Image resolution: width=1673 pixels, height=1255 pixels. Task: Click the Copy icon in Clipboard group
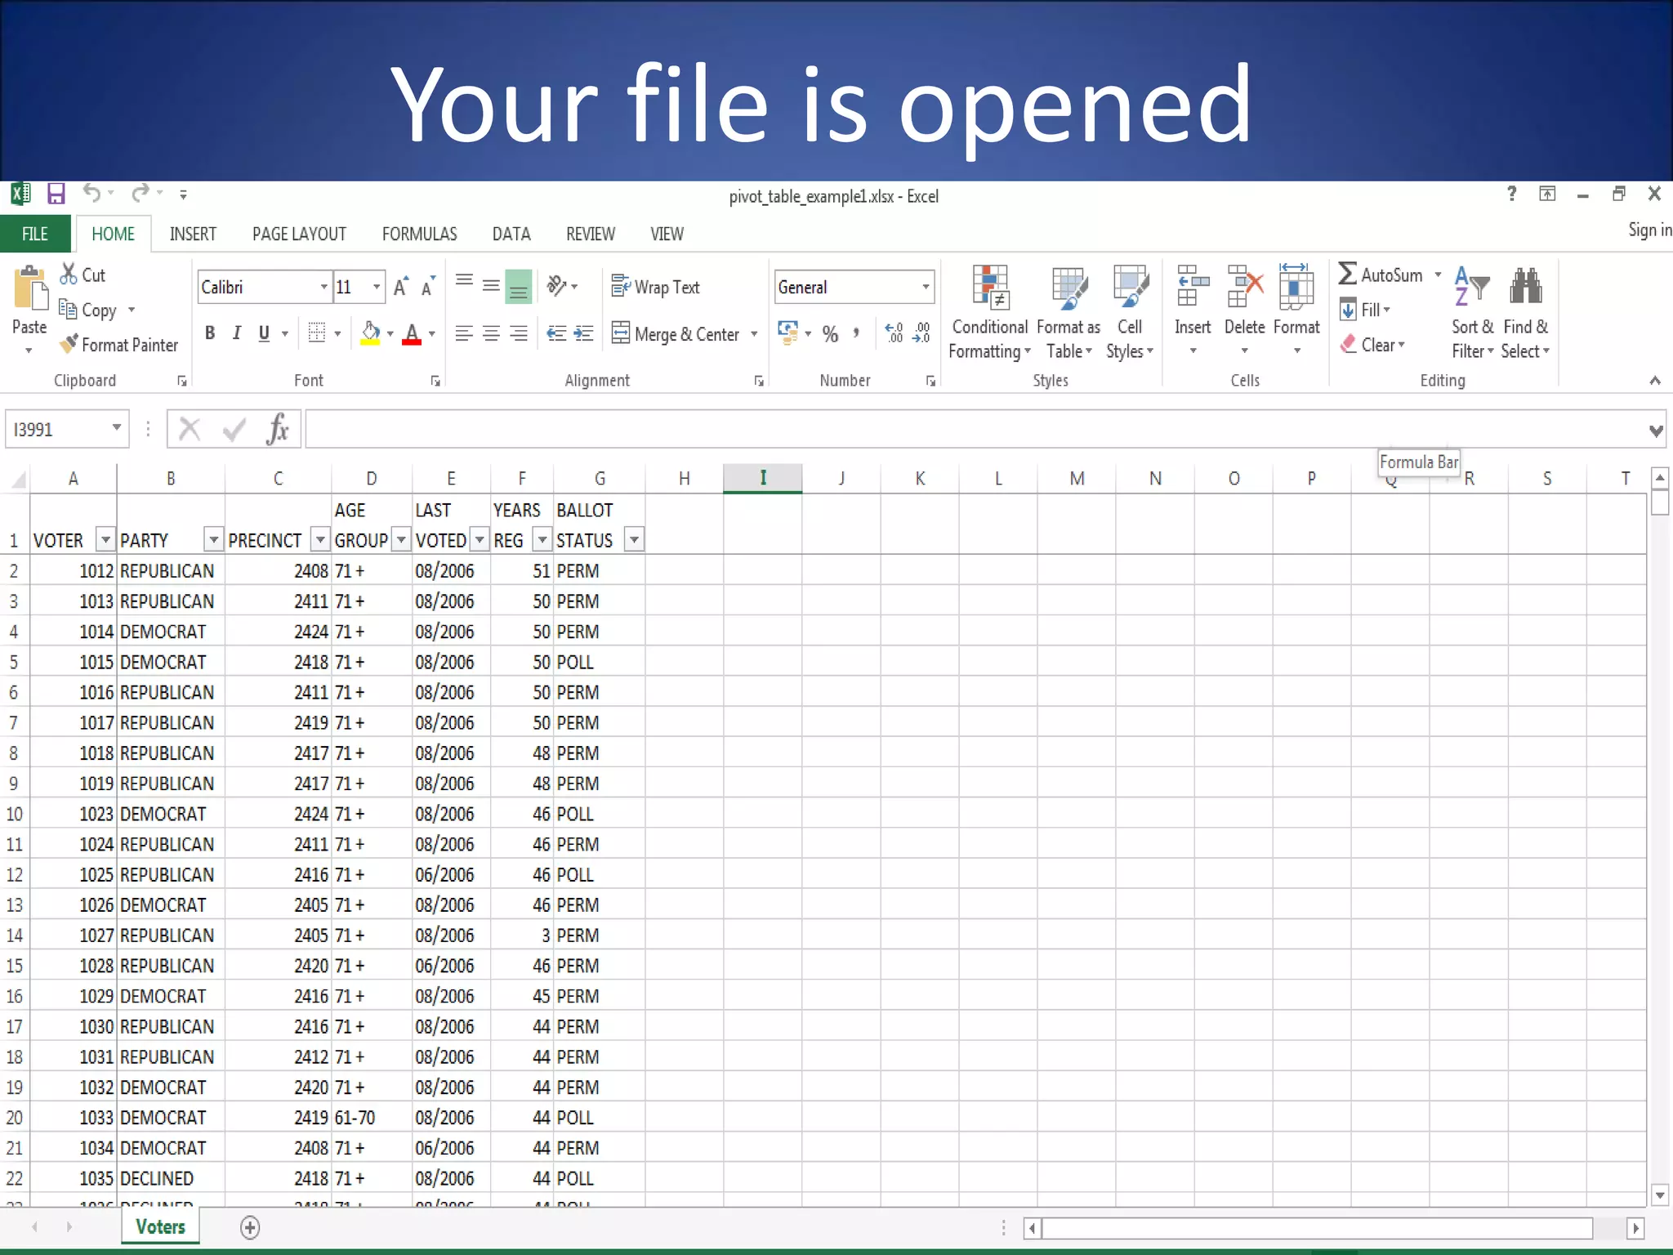[x=68, y=309]
